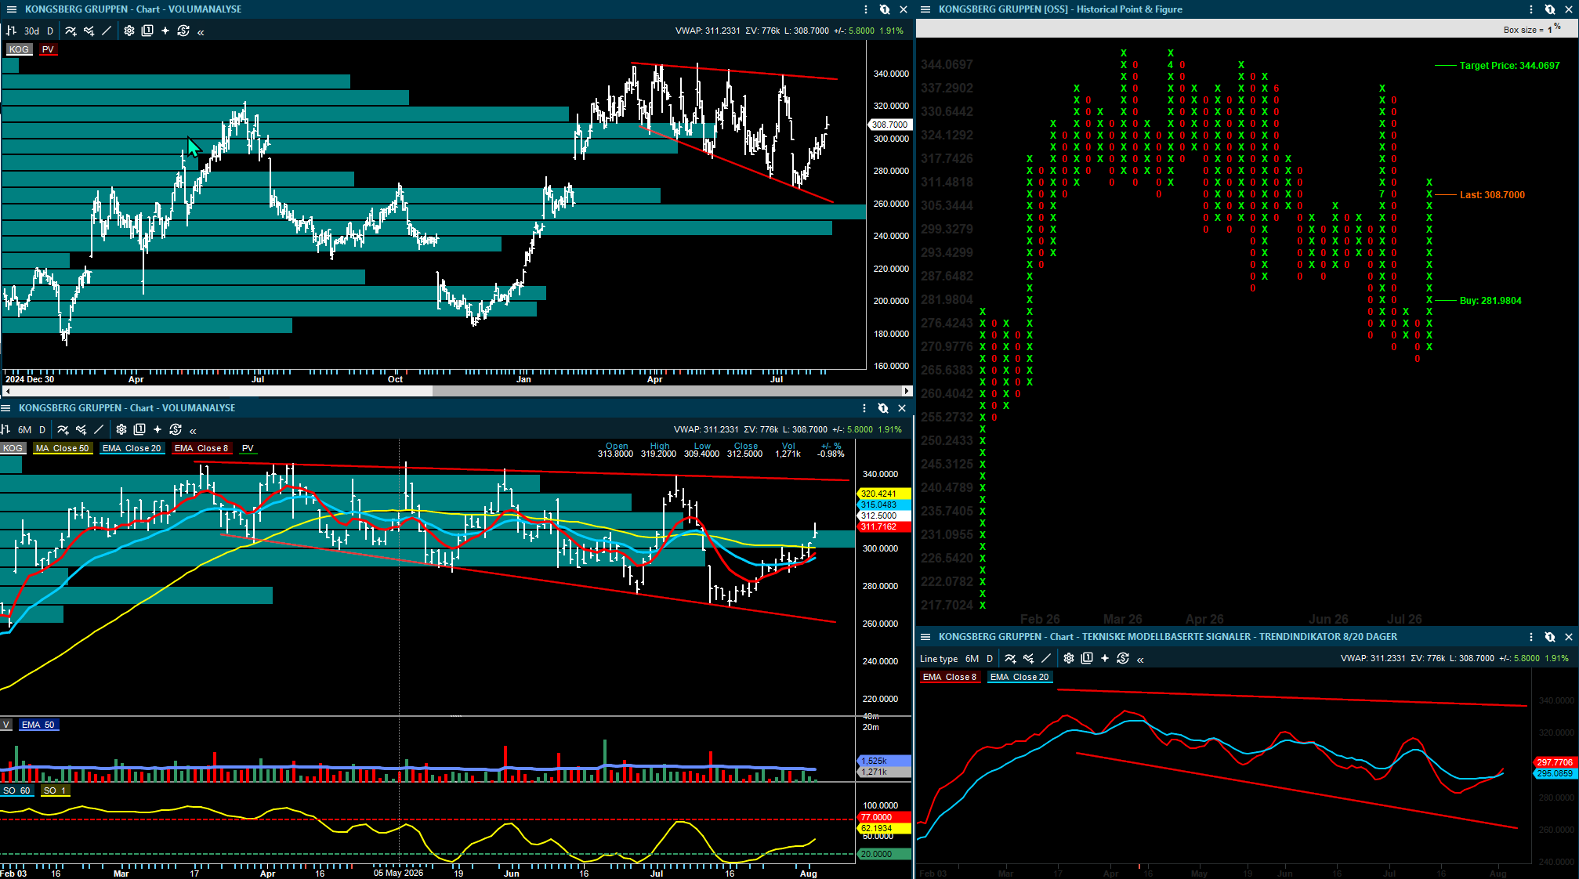Click compare-instrument icon in top chart toolbar

[x=89, y=31]
